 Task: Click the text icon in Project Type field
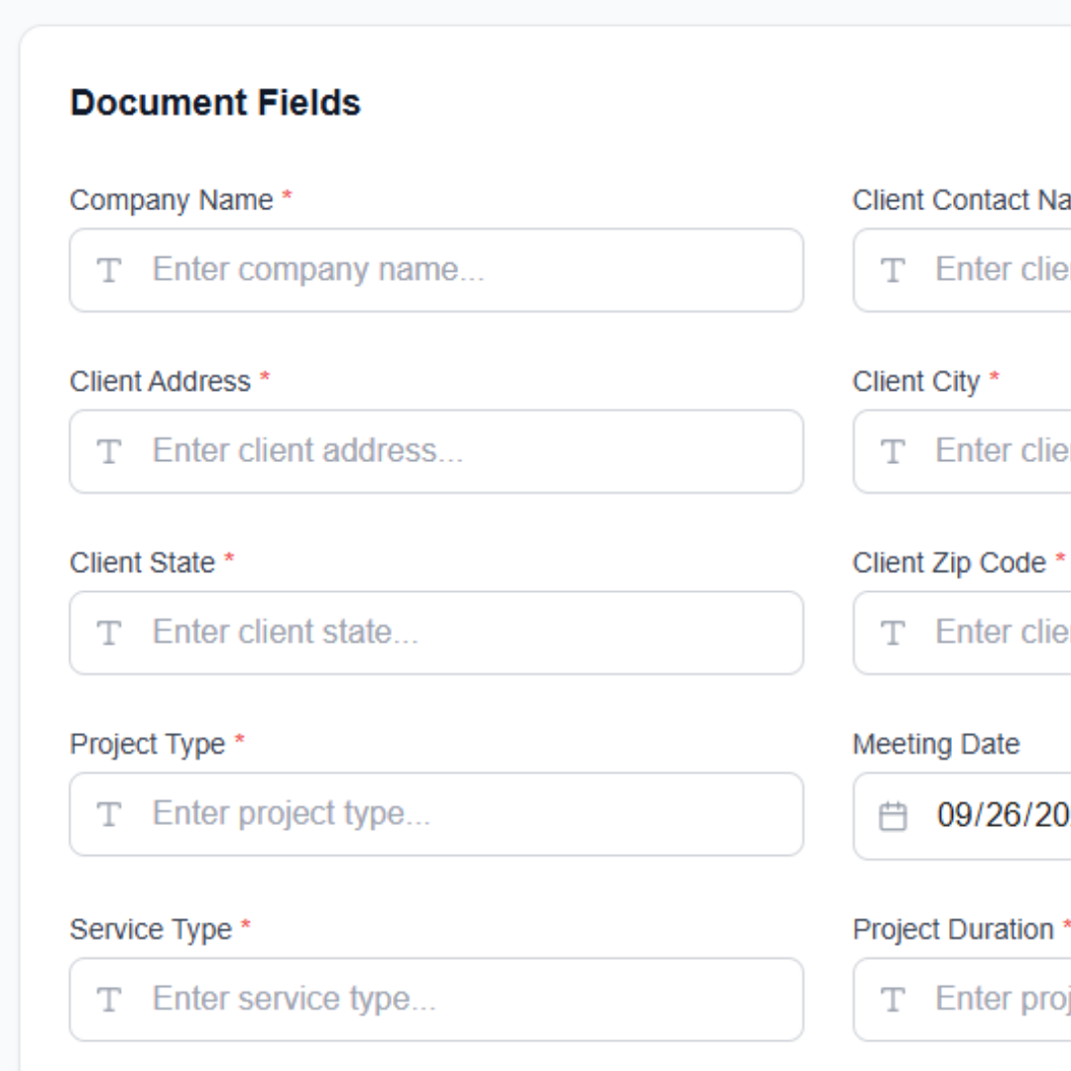pyautogui.click(x=109, y=815)
